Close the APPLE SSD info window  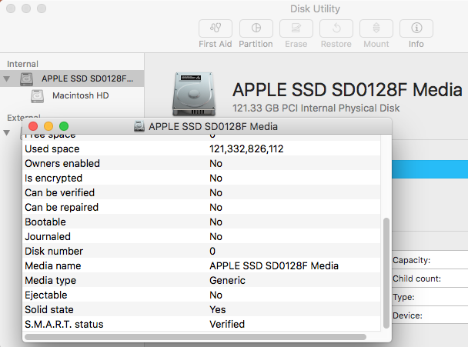tap(33, 126)
